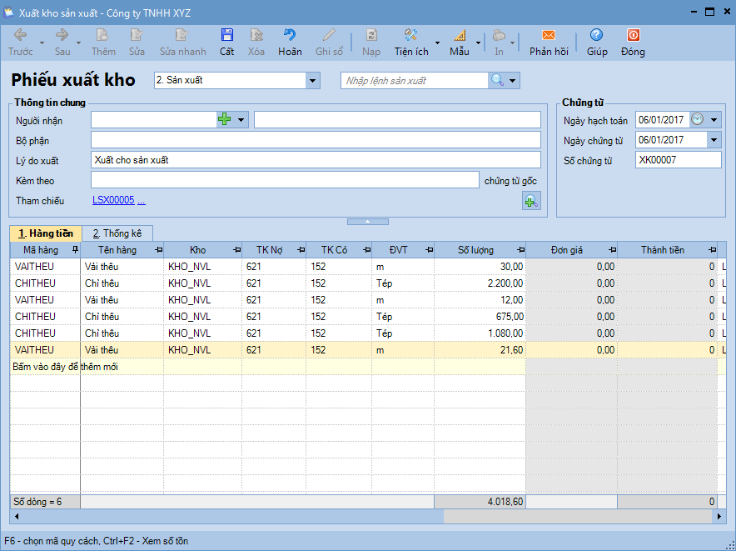736x551 pixels.
Task: Click the production order search magnifier
Action: [x=497, y=80]
